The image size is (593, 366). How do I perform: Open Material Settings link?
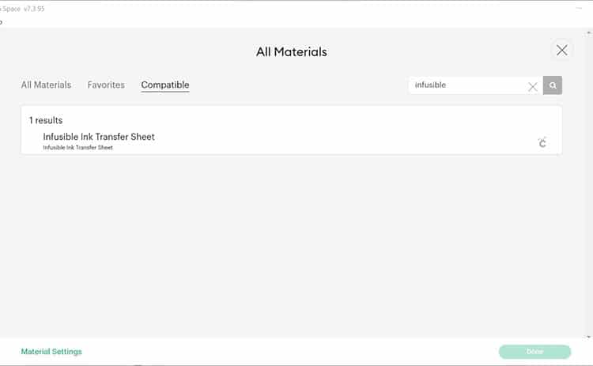(51, 352)
